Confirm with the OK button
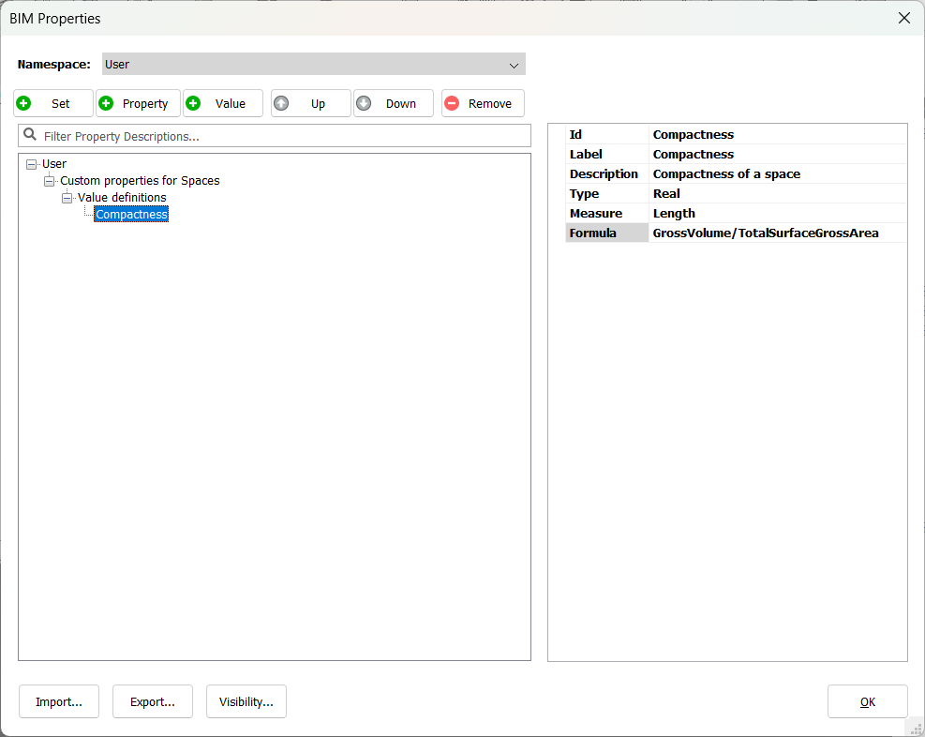The width and height of the screenshot is (925, 737). 867,701
